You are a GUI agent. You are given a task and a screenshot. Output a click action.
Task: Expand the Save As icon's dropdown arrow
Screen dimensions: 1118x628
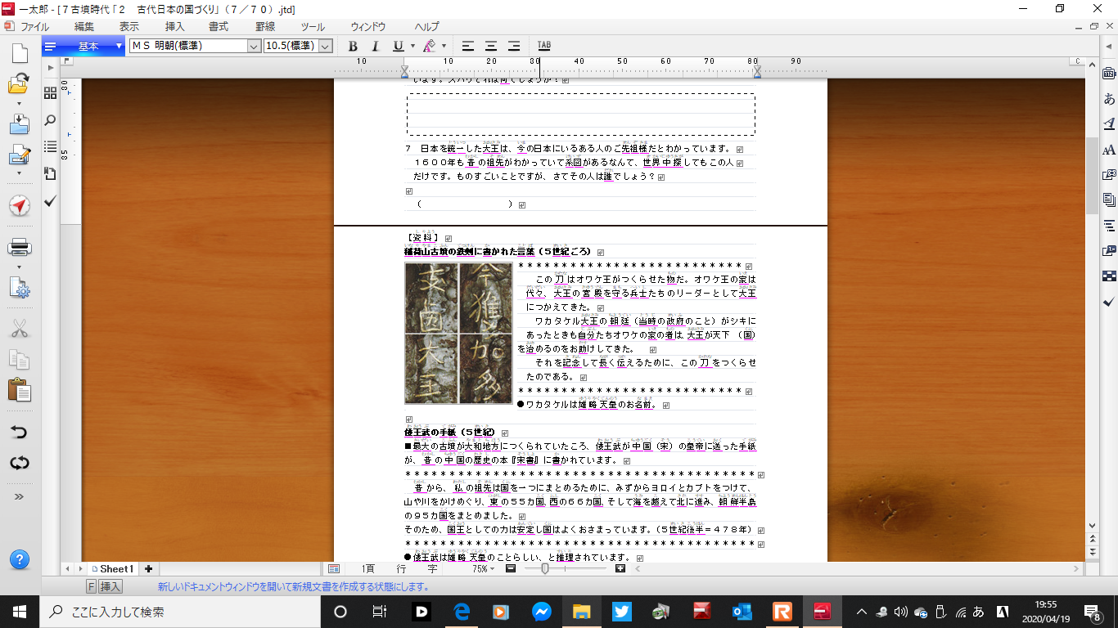(x=19, y=173)
